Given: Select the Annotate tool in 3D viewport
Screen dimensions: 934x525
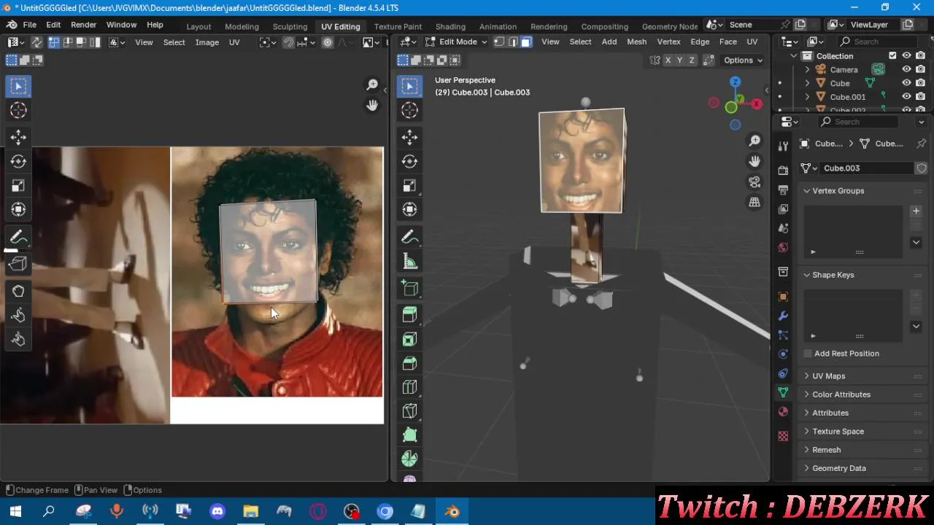Looking at the screenshot, I should (x=409, y=237).
